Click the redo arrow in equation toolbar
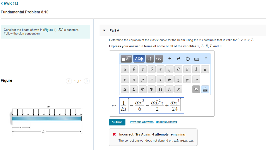The image size is (266, 150). click(179, 59)
